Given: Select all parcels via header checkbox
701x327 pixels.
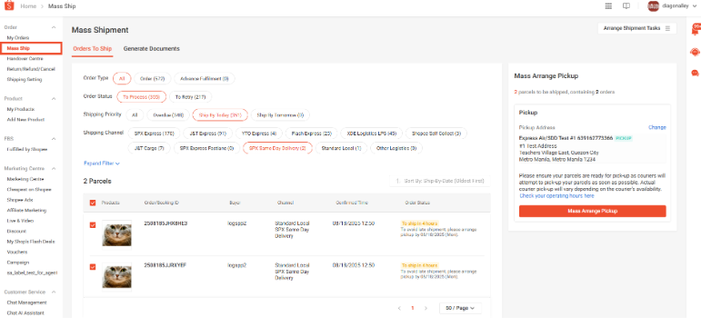Looking at the screenshot, I should pos(93,203).
